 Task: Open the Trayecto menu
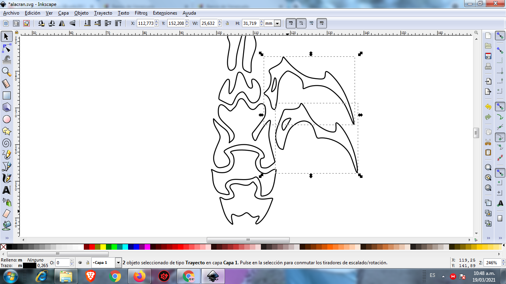[x=103, y=13]
